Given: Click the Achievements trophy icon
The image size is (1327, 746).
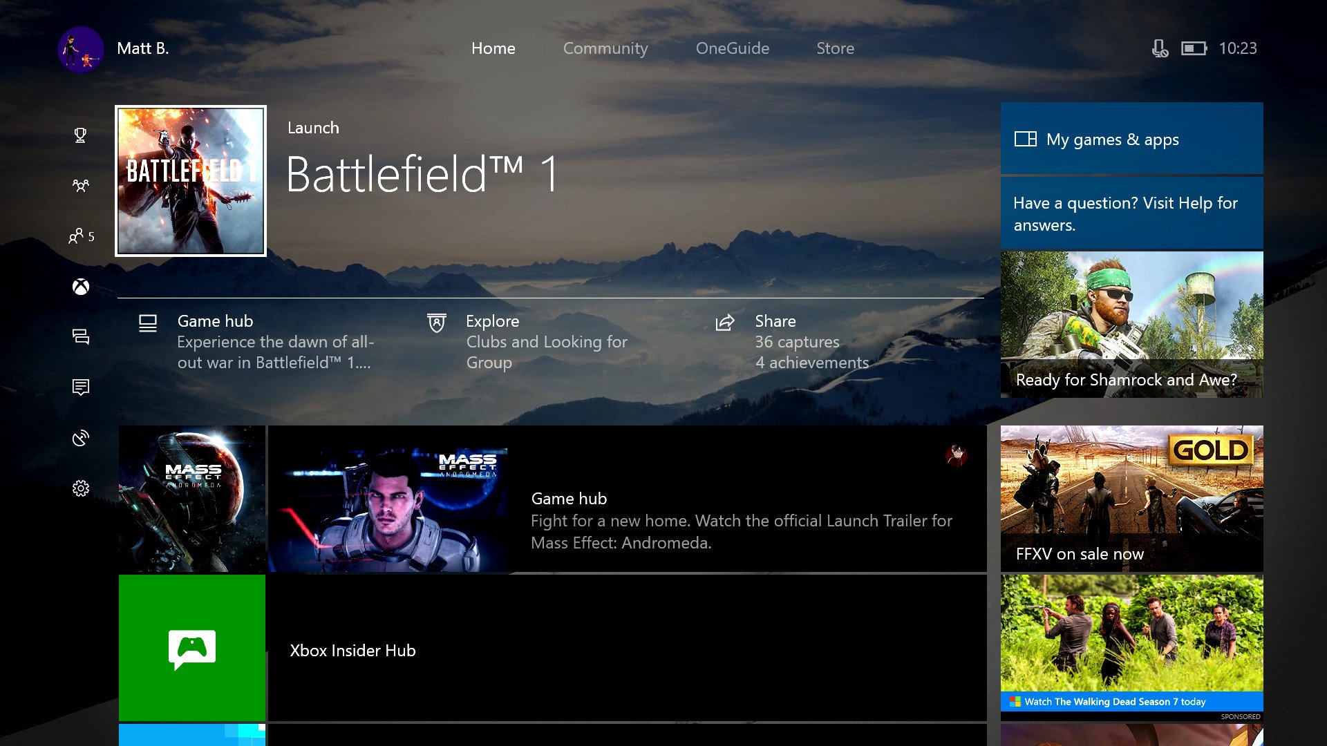Looking at the screenshot, I should coord(80,135).
